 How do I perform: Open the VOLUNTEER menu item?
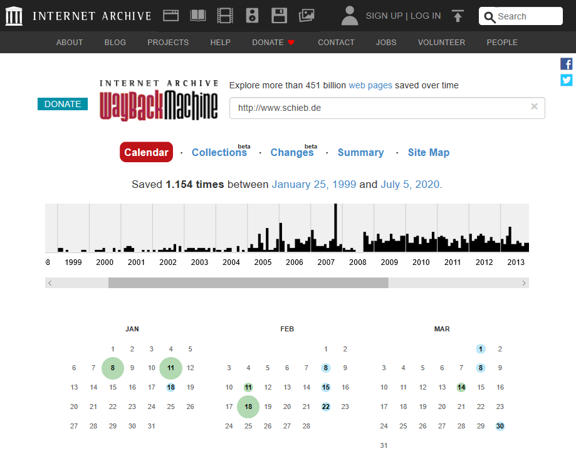[441, 42]
